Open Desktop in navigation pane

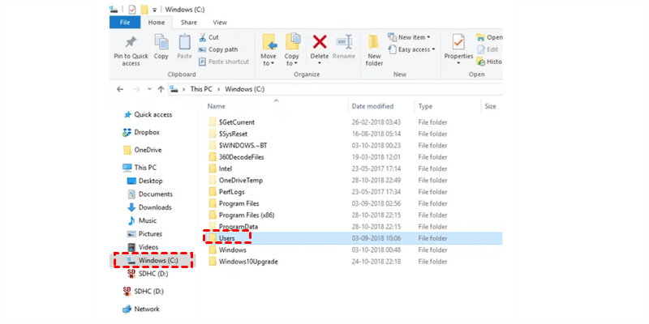click(x=145, y=181)
